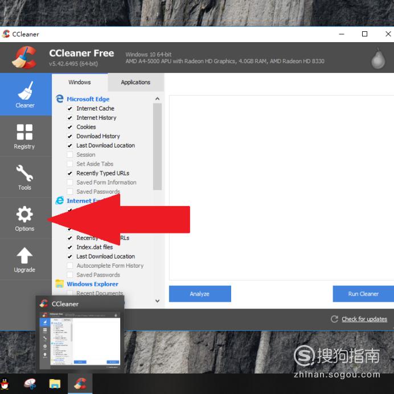Screen dimensions: 394x394
Task: Click the CCleaner title bar icon
Action: point(6,34)
